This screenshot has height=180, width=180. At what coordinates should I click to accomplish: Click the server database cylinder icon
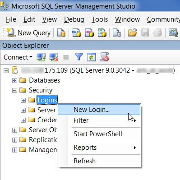(x=15, y=70)
